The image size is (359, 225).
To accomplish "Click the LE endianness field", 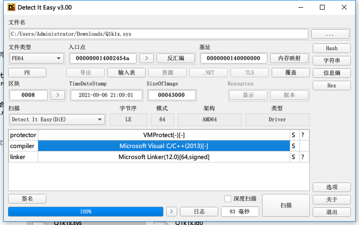I will 128,119.
